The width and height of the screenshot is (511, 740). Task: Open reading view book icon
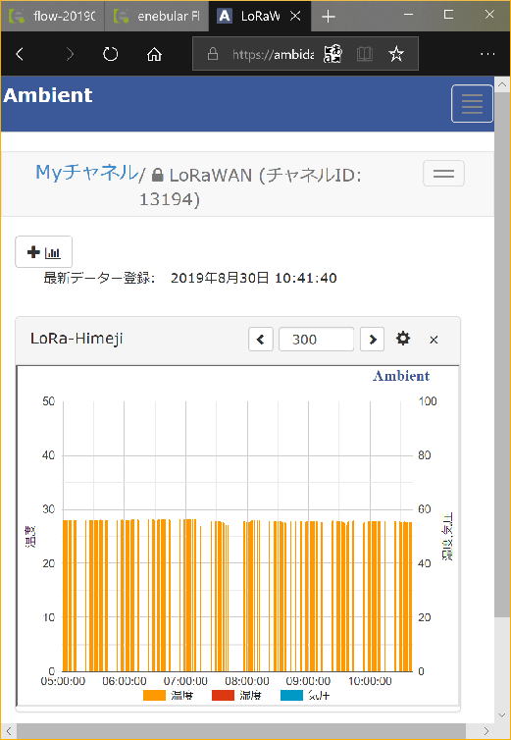point(365,54)
